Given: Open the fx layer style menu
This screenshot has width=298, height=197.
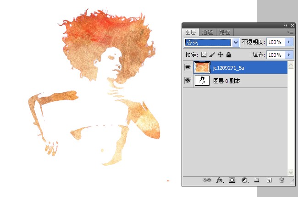Looking at the screenshot, I should pyautogui.click(x=220, y=181).
